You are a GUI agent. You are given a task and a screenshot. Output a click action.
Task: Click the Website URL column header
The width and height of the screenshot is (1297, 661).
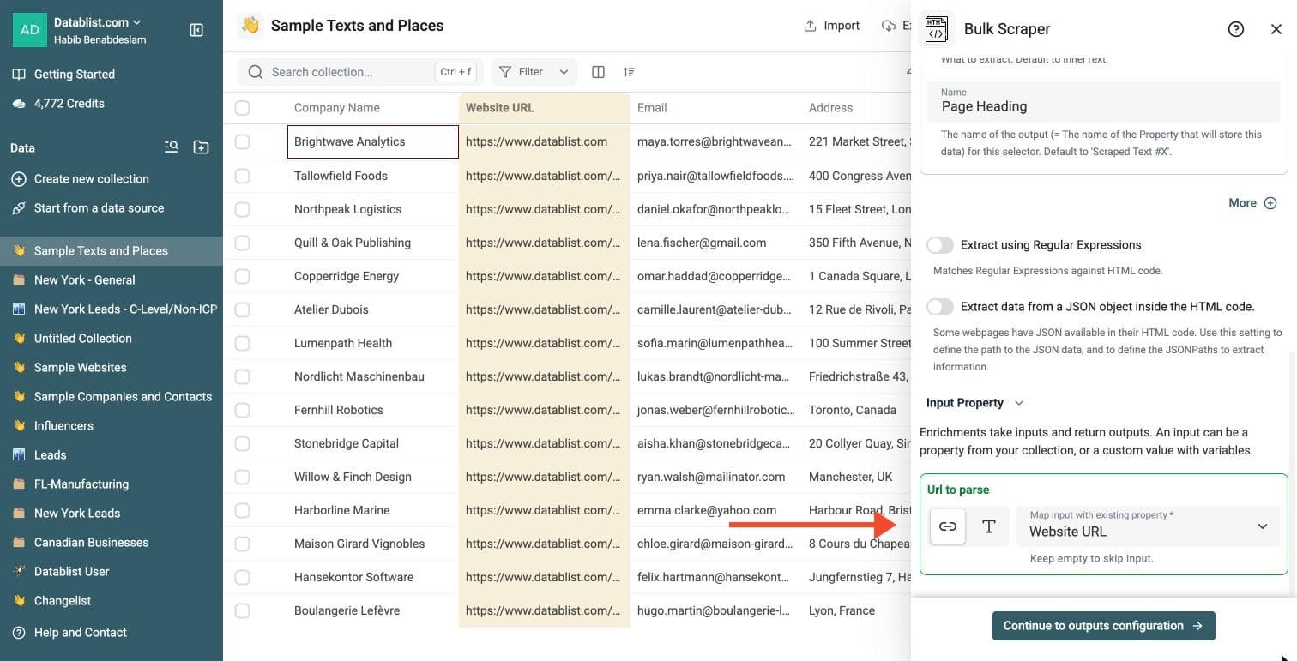545,108
